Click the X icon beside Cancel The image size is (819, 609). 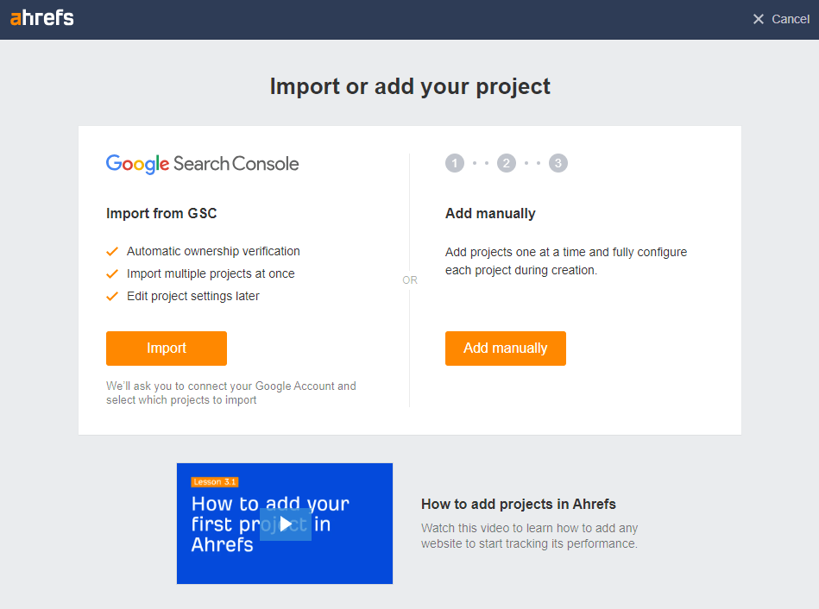[757, 18]
